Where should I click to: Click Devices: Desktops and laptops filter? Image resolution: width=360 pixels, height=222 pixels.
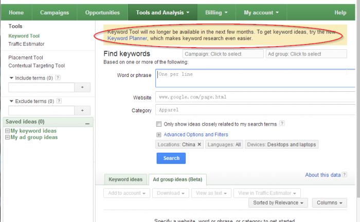pos(281,145)
